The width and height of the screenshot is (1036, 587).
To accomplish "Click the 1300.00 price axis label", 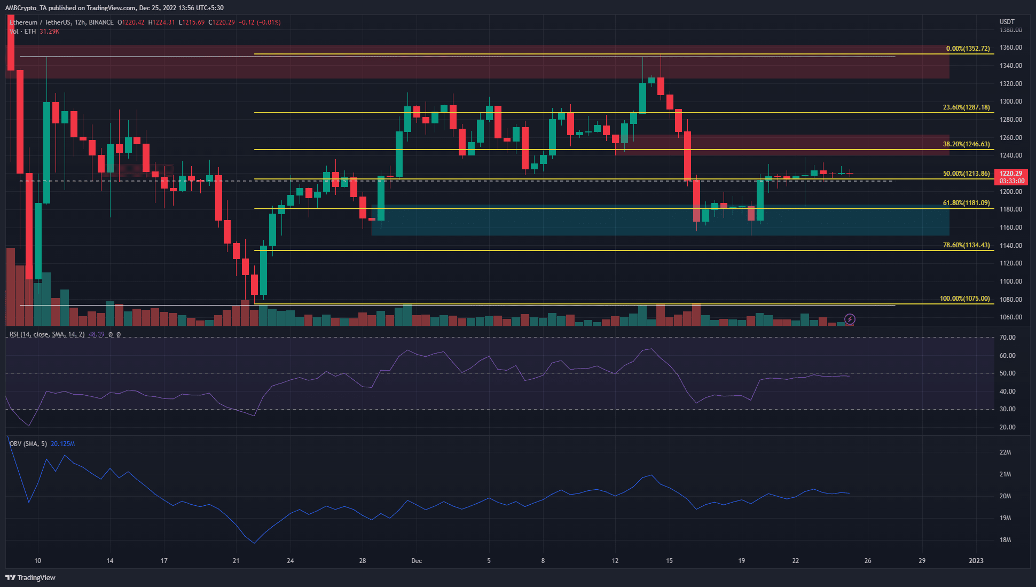I will 1011,101.
